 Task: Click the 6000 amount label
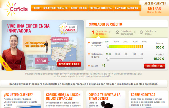point(144,41)
